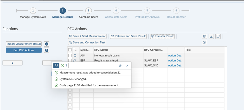Click the refresh icon in RFC Actions toolbar

(x=218, y=36)
